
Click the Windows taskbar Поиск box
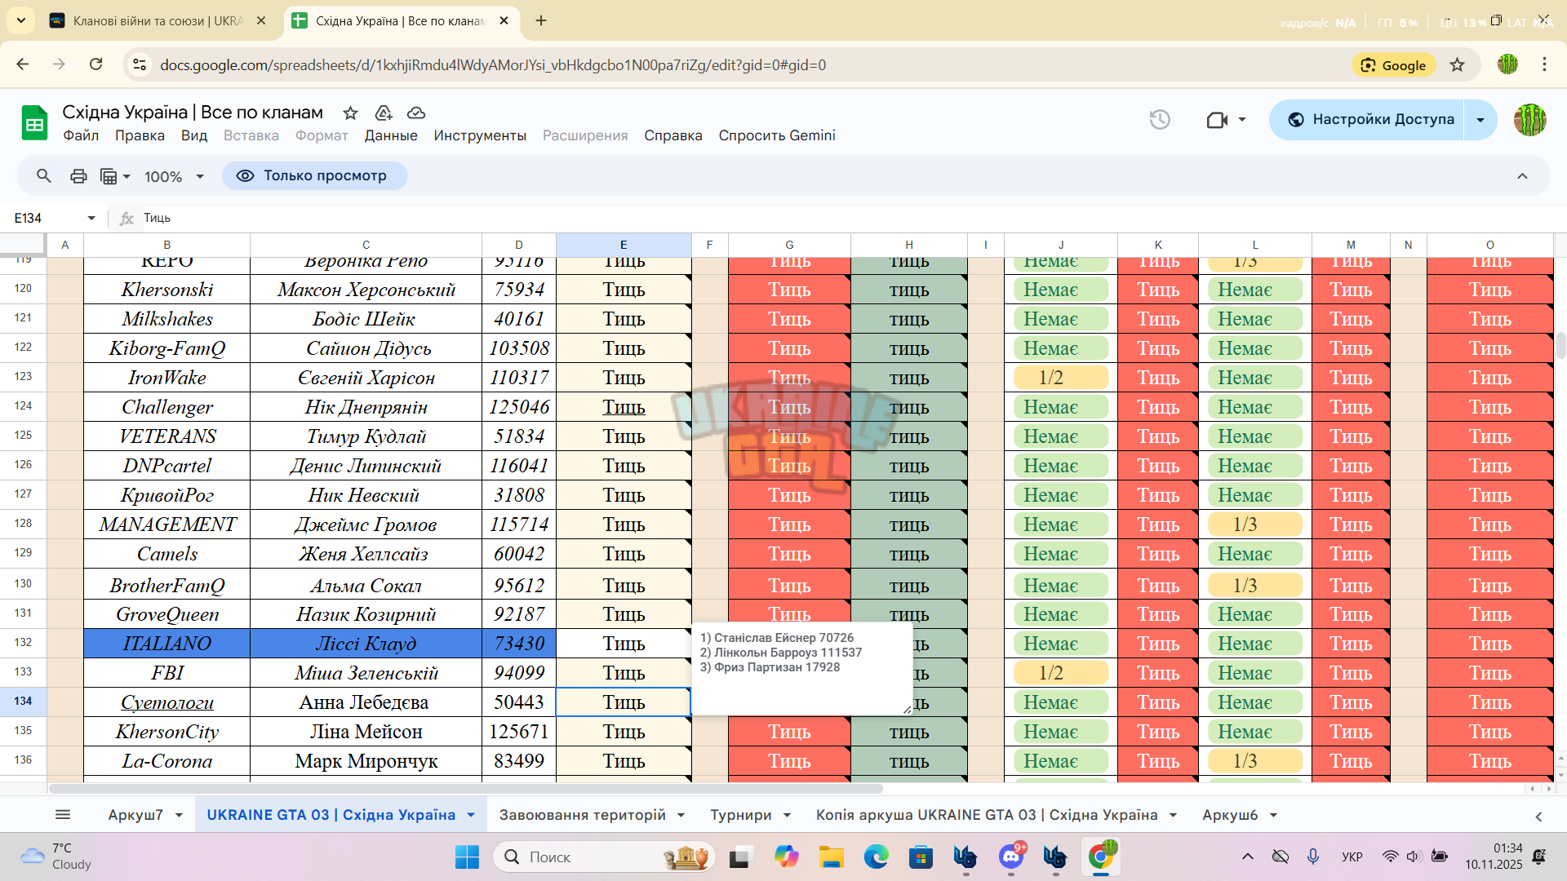click(x=605, y=857)
